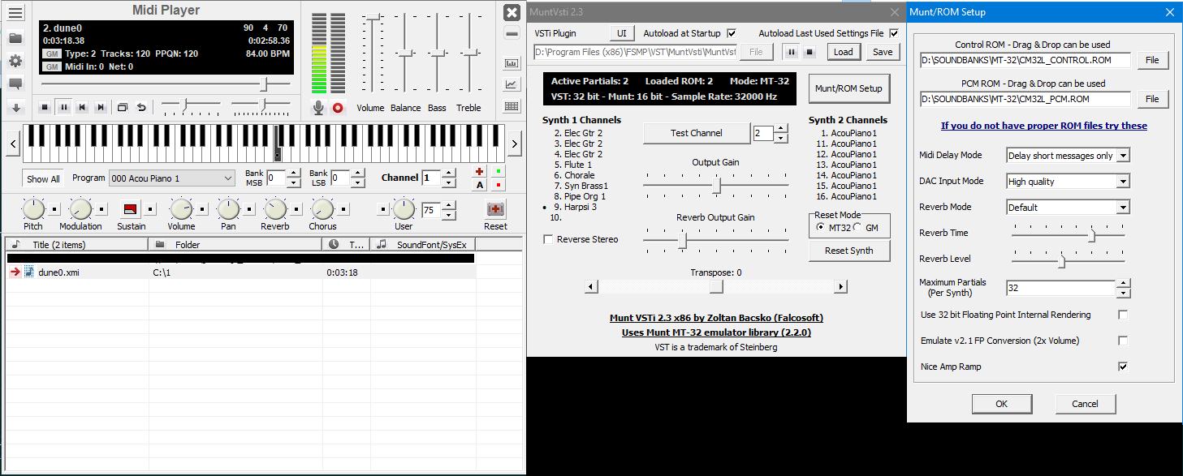Click the Reset first-aid kit icon

(x=495, y=209)
